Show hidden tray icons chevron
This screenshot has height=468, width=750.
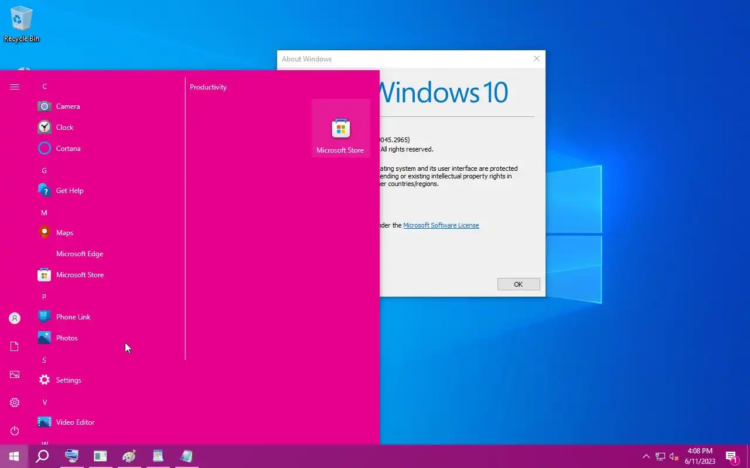tap(646, 456)
